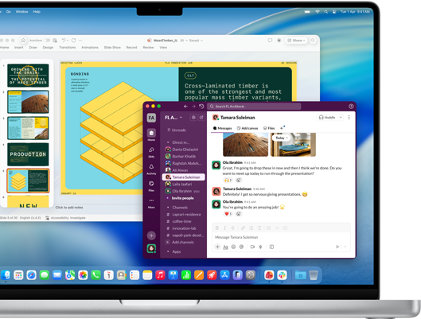Open the emoji picker in the composer
This screenshot has height=319, width=421.
point(234,247)
